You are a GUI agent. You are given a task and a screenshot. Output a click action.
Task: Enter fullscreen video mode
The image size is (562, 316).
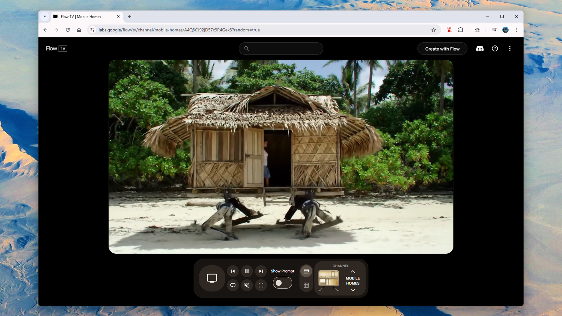[x=261, y=285]
